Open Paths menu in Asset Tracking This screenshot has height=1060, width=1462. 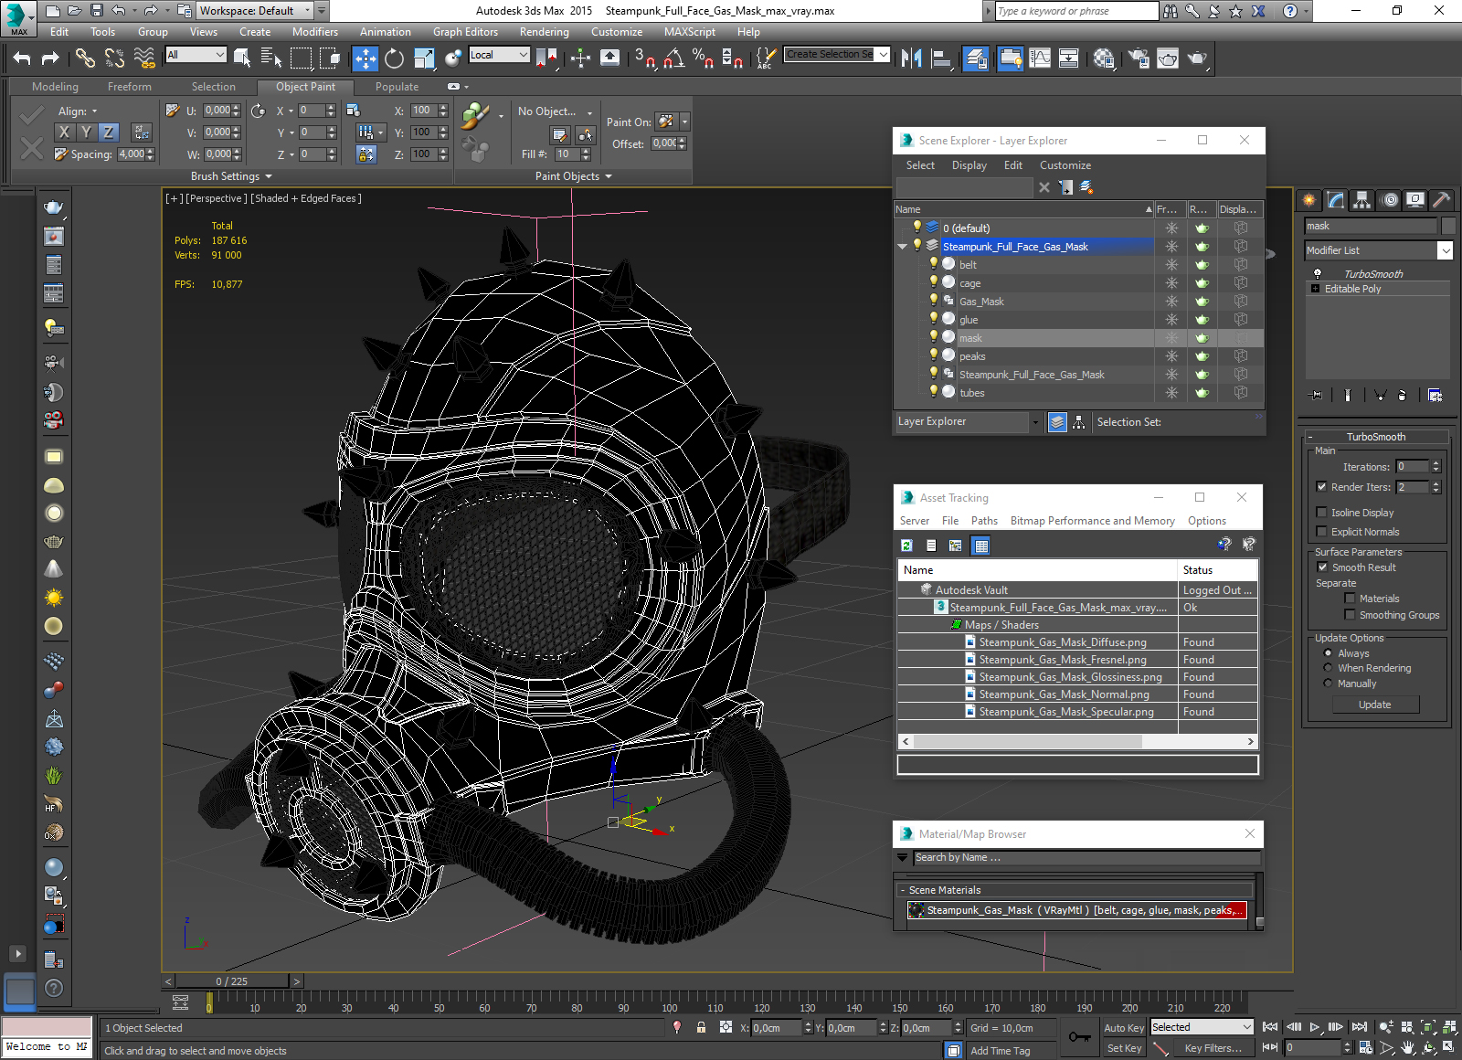pyautogui.click(x=984, y=521)
